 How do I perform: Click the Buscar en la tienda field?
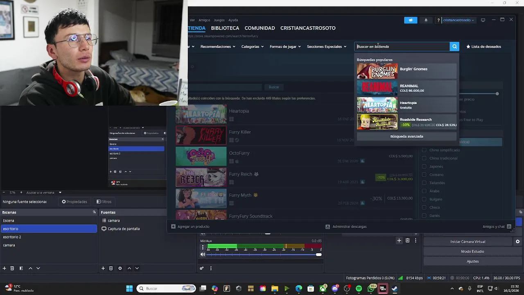[x=402, y=46]
